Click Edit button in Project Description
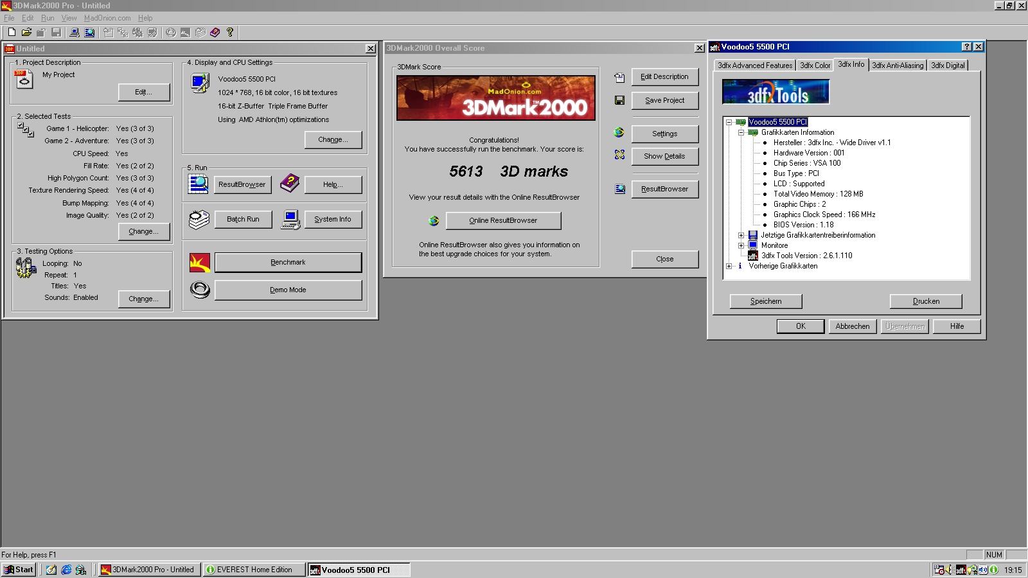 (x=144, y=92)
